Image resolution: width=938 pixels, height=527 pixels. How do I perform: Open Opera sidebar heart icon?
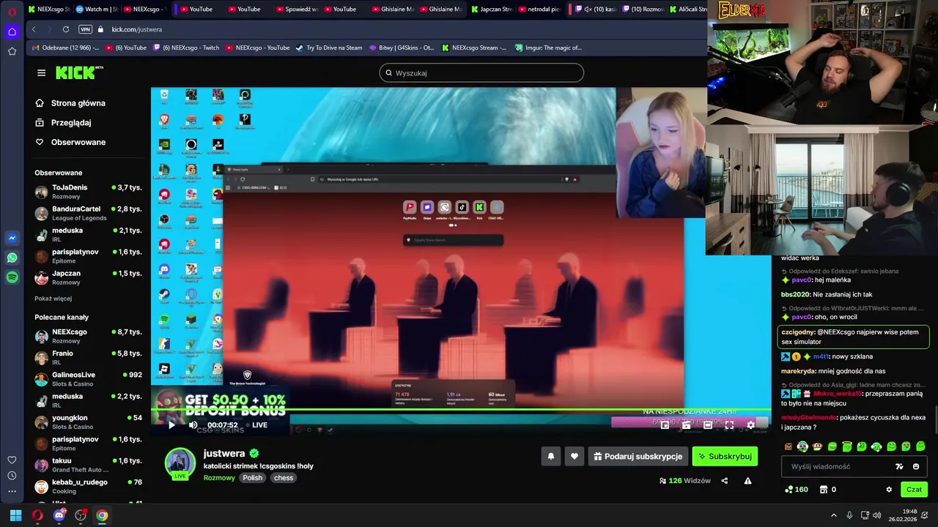point(12,460)
